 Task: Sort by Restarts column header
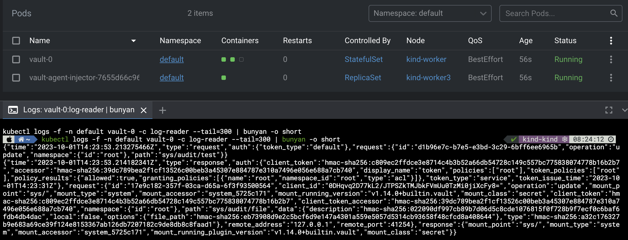pyautogui.click(x=297, y=41)
